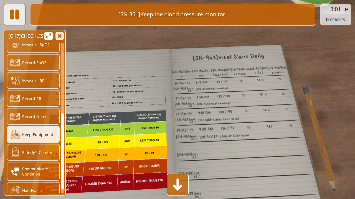Click the green Normal blood pressure row
This screenshot has height=199, width=355.
coord(114,129)
